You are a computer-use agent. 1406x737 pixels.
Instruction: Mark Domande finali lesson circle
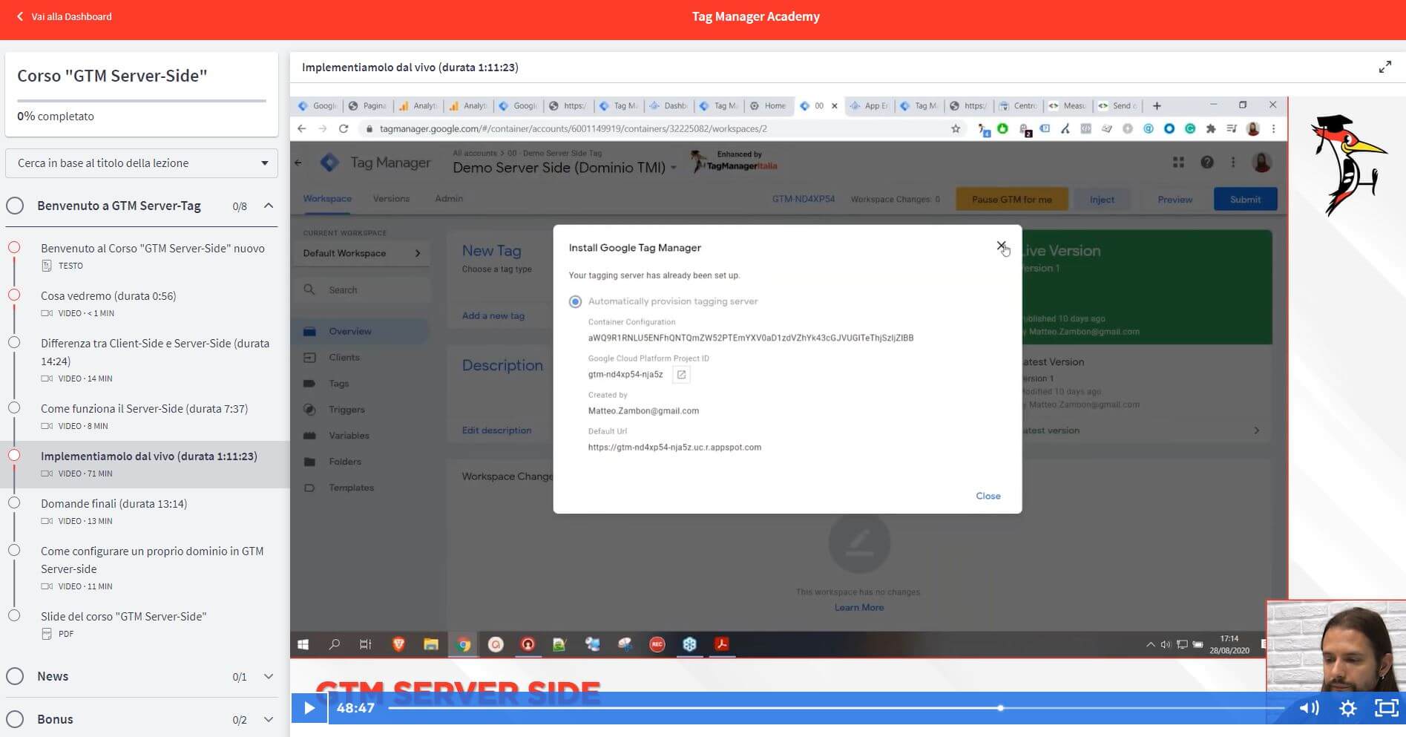coord(14,502)
